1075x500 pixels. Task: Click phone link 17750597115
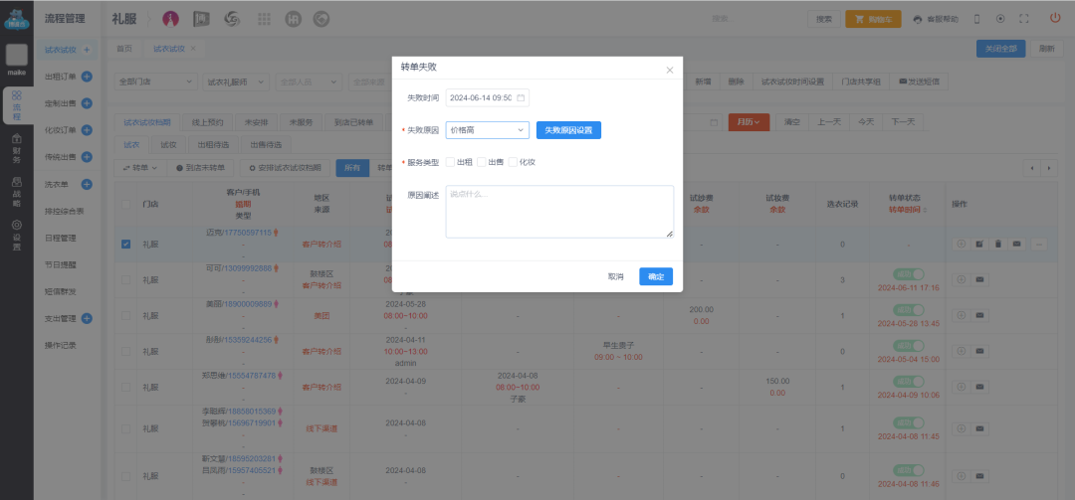[249, 233]
